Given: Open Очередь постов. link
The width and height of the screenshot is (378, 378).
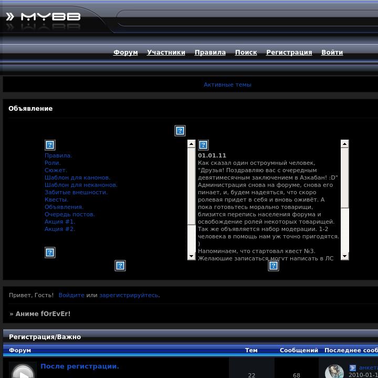Looking at the screenshot, I should [x=70, y=214].
